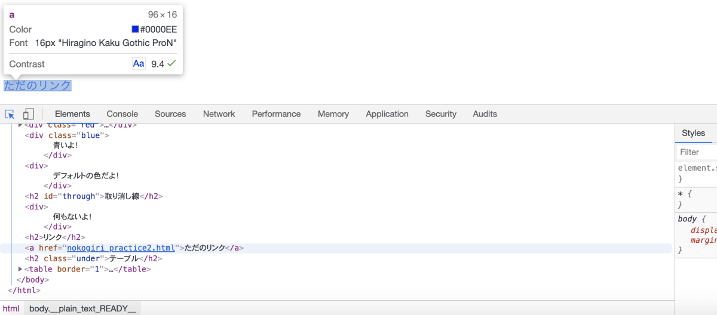The width and height of the screenshot is (717, 315).
Task: Click the universal * rule selector
Action: [681, 193]
